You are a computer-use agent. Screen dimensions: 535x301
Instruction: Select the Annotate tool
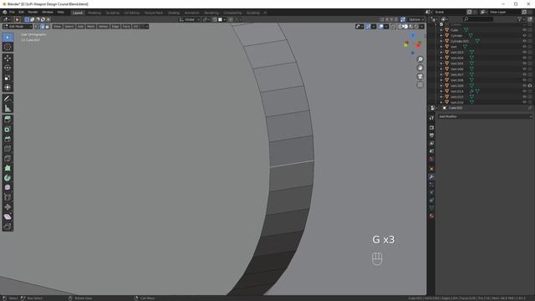click(8, 99)
